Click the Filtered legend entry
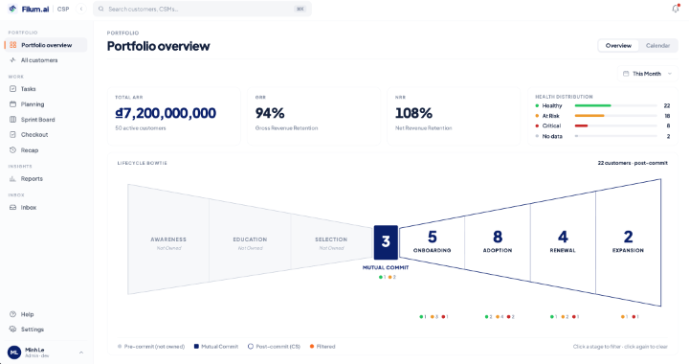This screenshot has width=689, height=364. point(322,347)
